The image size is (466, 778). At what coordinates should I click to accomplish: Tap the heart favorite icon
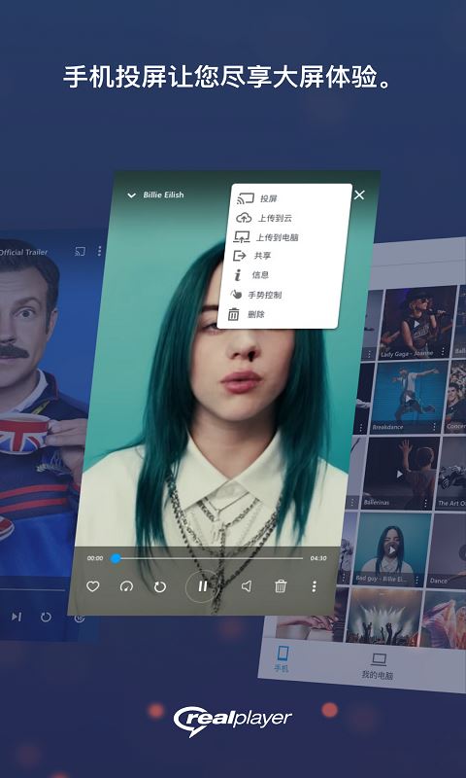click(93, 586)
